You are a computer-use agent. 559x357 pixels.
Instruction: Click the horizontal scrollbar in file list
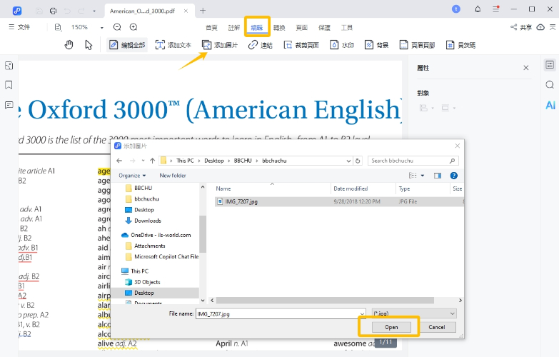pos(325,301)
